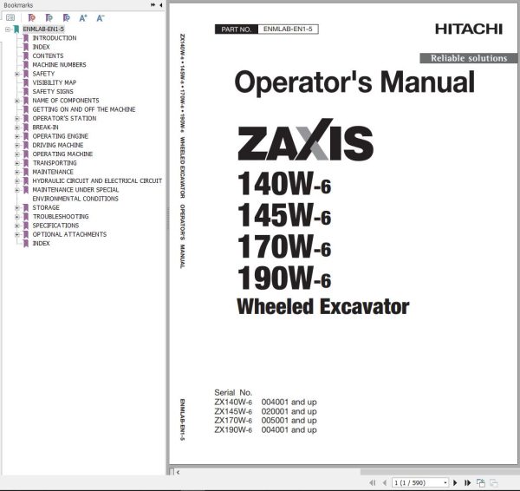Click the first red-accented bookmark toolbar icon
The width and height of the screenshot is (520, 491).
point(31,17)
